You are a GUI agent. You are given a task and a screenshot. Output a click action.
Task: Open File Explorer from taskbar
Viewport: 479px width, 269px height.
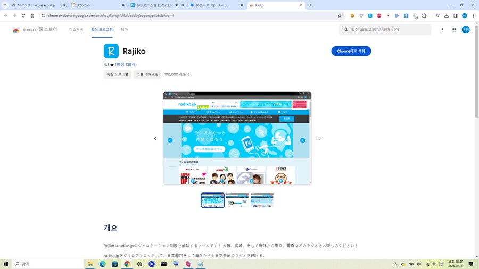point(90,264)
